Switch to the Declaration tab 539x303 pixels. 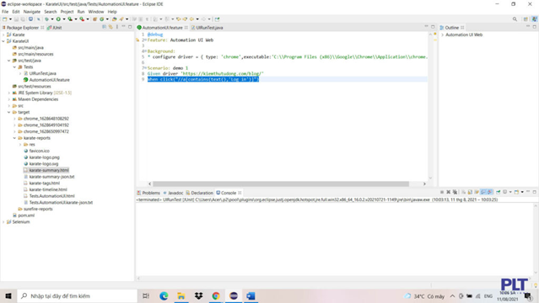(200, 193)
